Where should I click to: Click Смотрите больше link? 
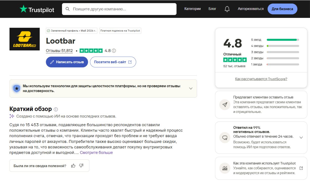(x=96, y=153)
